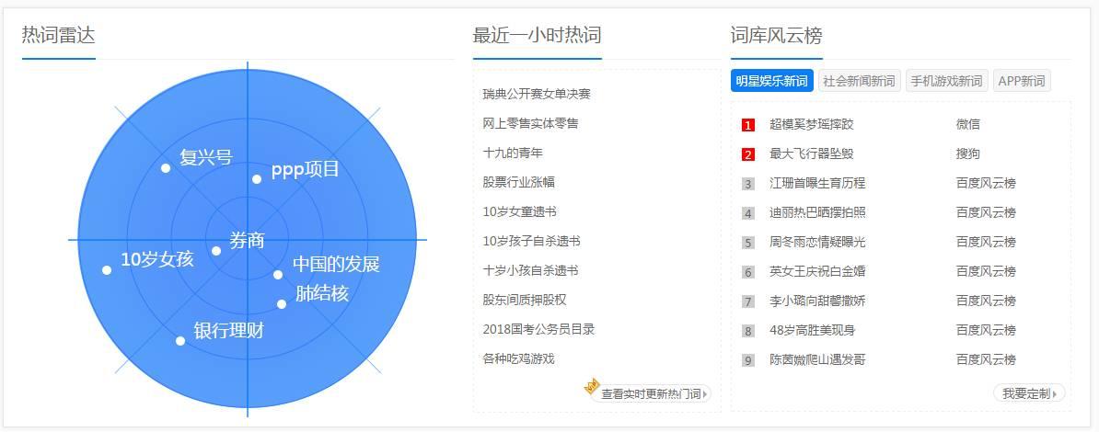The width and height of the screenshot is (1099, 432).
Task: Click the radar dot for 肺结核
Action: pyautogui.click(x=281, y=304)
